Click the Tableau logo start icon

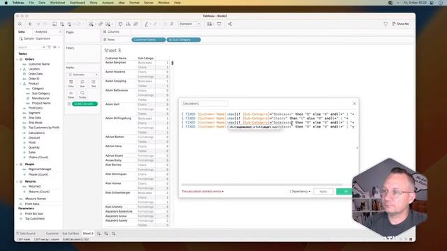20,24
